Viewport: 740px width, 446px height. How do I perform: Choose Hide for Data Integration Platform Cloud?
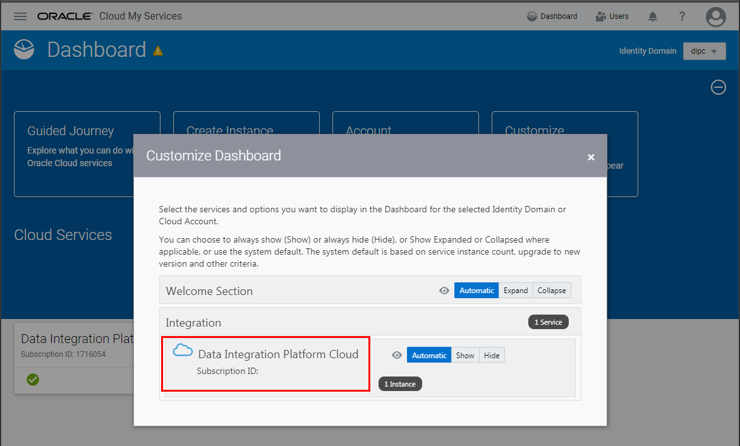(492, 355)
